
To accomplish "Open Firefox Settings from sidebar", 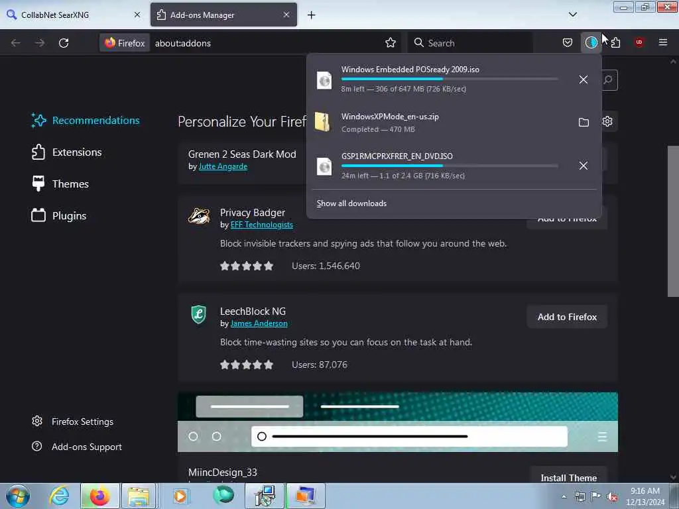I will point(72,422).
